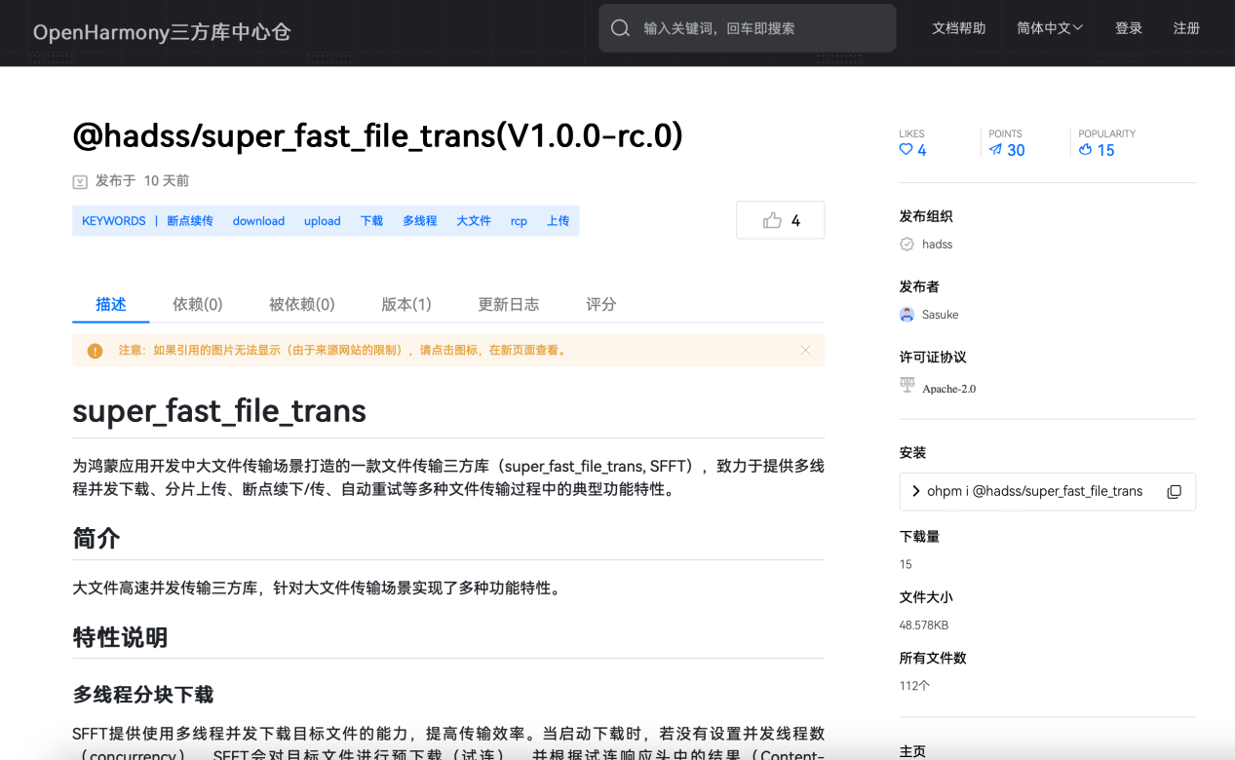The height and width of the screenshot is (760, 1235).
Task: Copy the ohpm install command via copy icon
Action: click(1174, 491)
